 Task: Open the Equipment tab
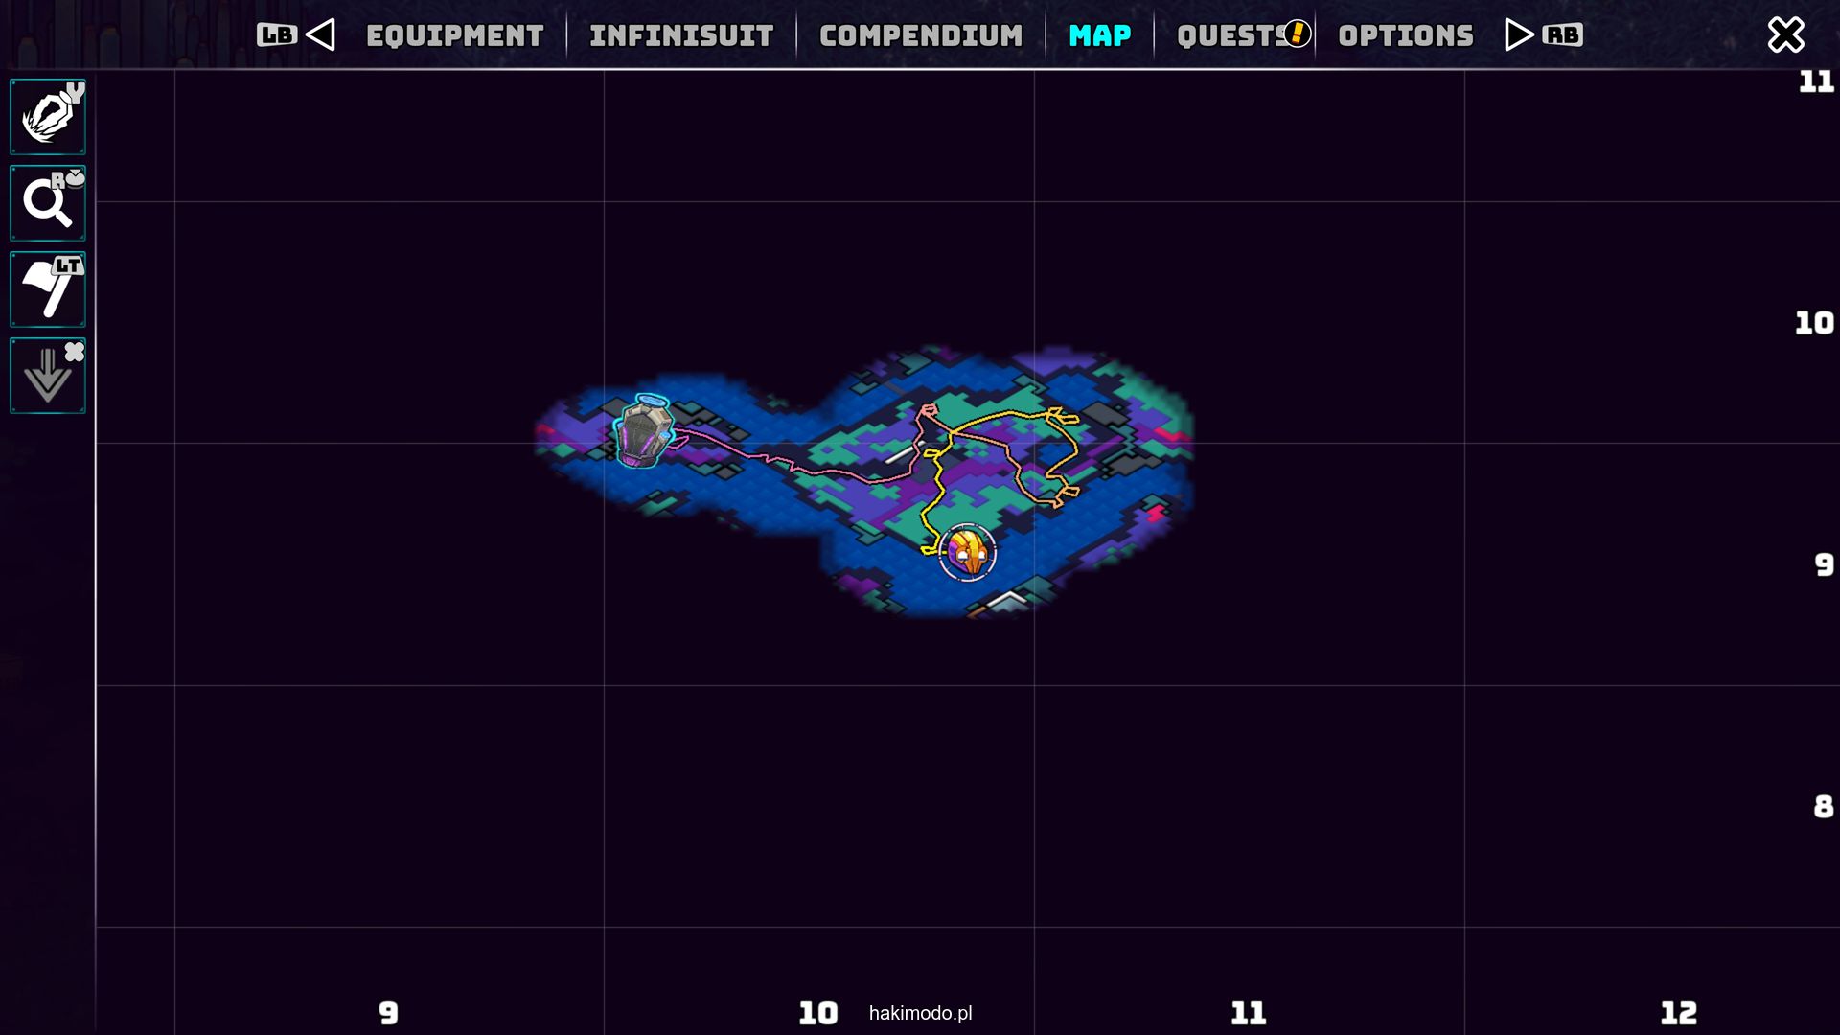tap(454, 36)
